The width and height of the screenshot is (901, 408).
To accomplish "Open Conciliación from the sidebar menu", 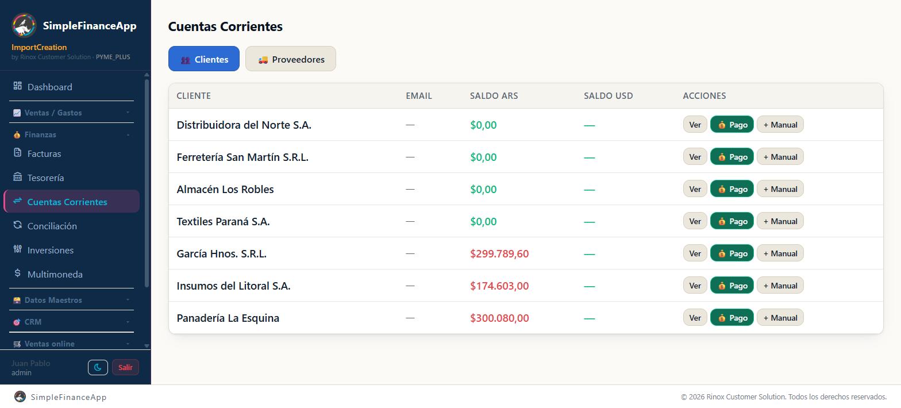I will tap(71, 226).
